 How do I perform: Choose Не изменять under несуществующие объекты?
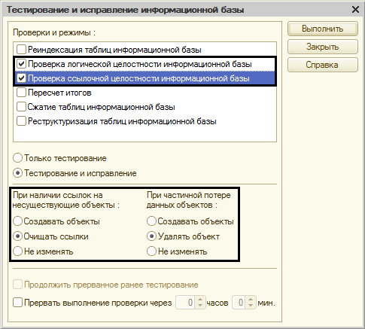tap(18, 251)
